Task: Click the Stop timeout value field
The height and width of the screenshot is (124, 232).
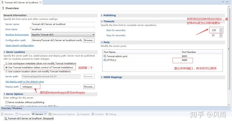Action: pyautogui.click(x=215, y=35)
